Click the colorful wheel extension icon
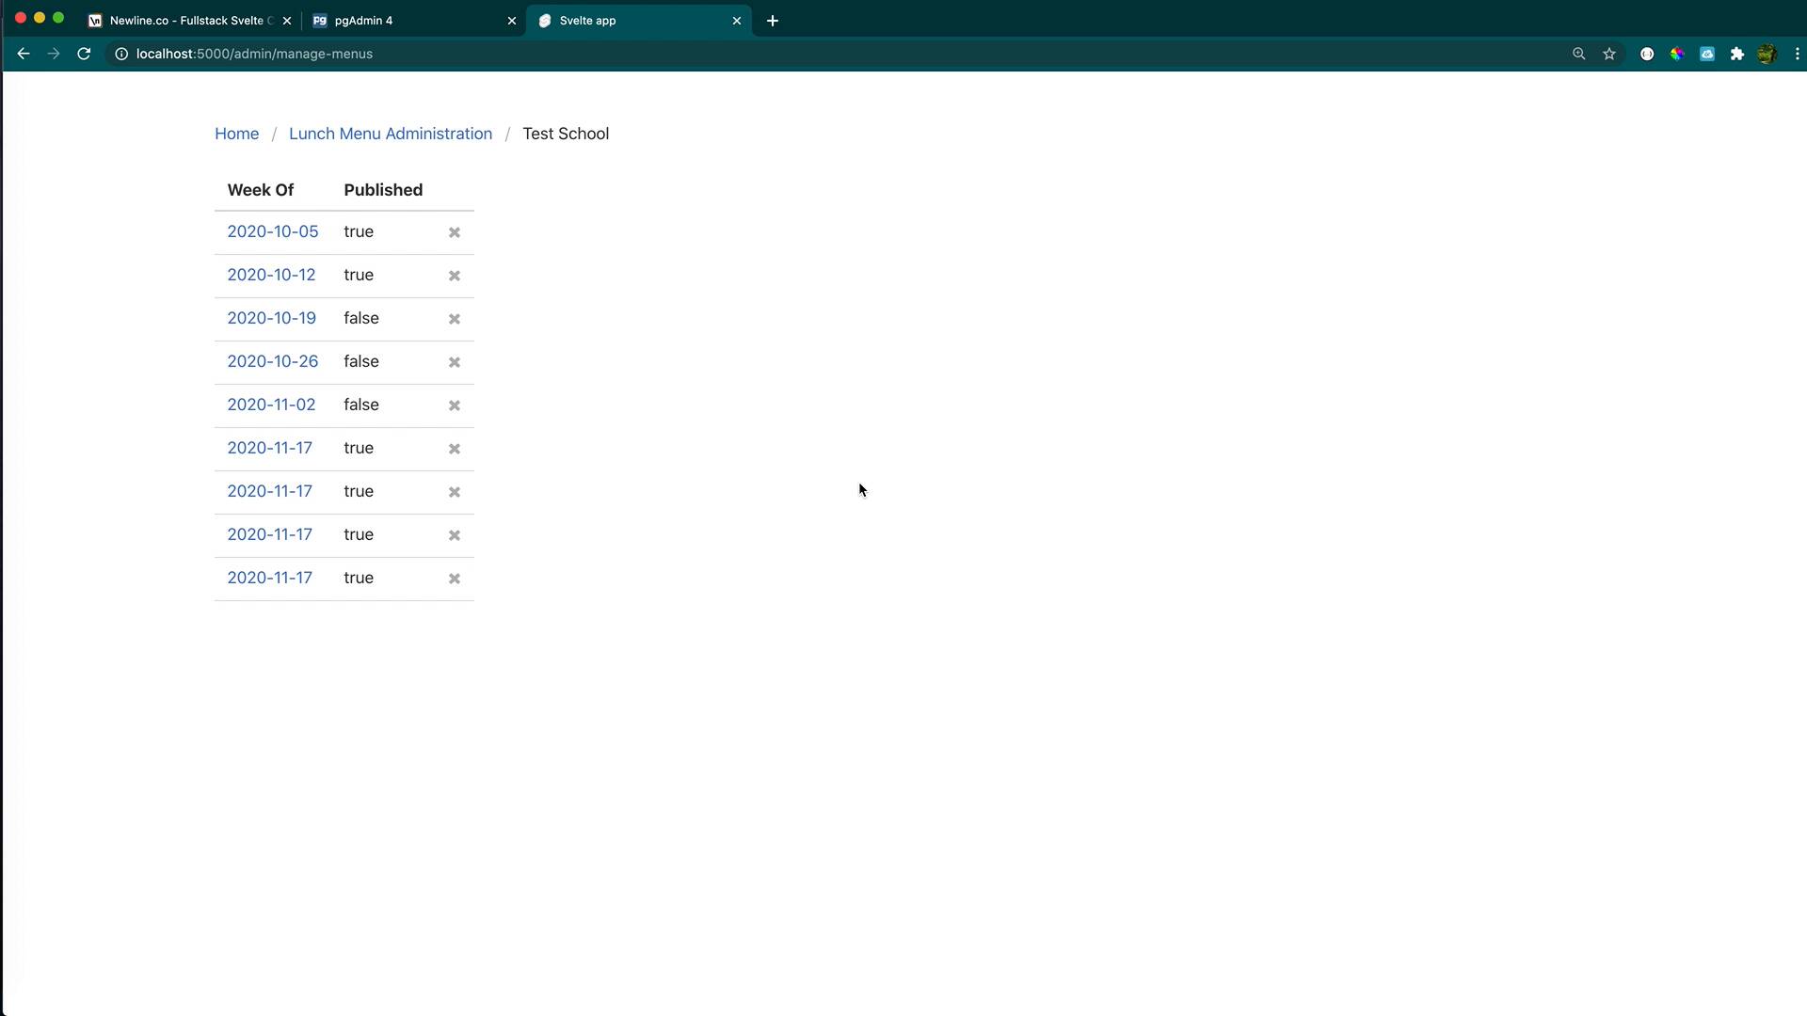1807x1016 pixels. pyautogui.click(x=1677, y=54)
